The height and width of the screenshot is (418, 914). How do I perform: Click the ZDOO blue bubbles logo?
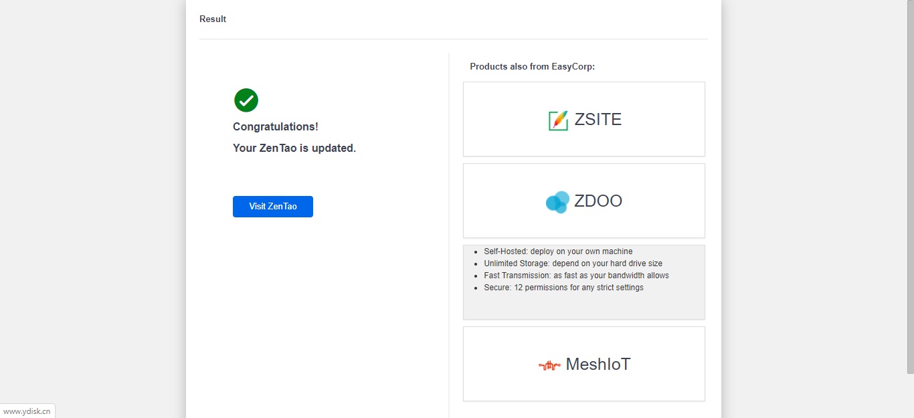557,201
